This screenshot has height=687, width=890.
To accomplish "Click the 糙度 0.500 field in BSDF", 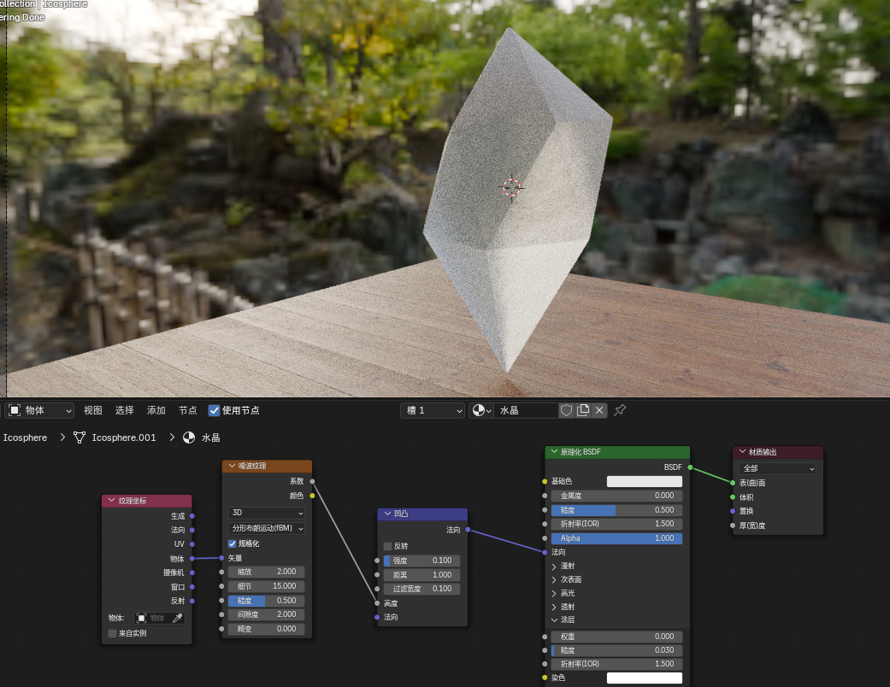I will click(x=616, y=510).
